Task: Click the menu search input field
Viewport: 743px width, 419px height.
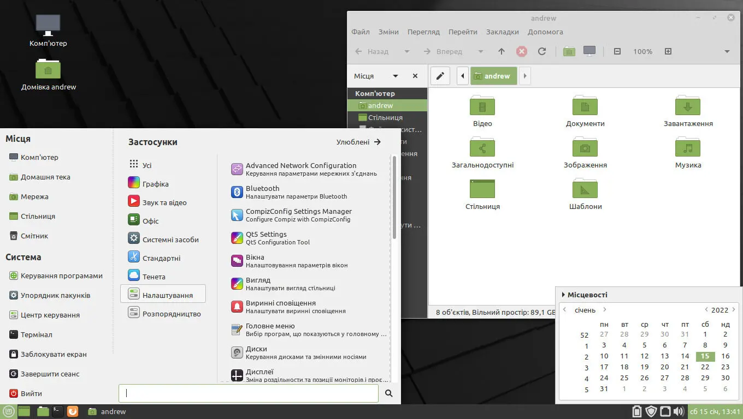Action: (x=249, y=393)
